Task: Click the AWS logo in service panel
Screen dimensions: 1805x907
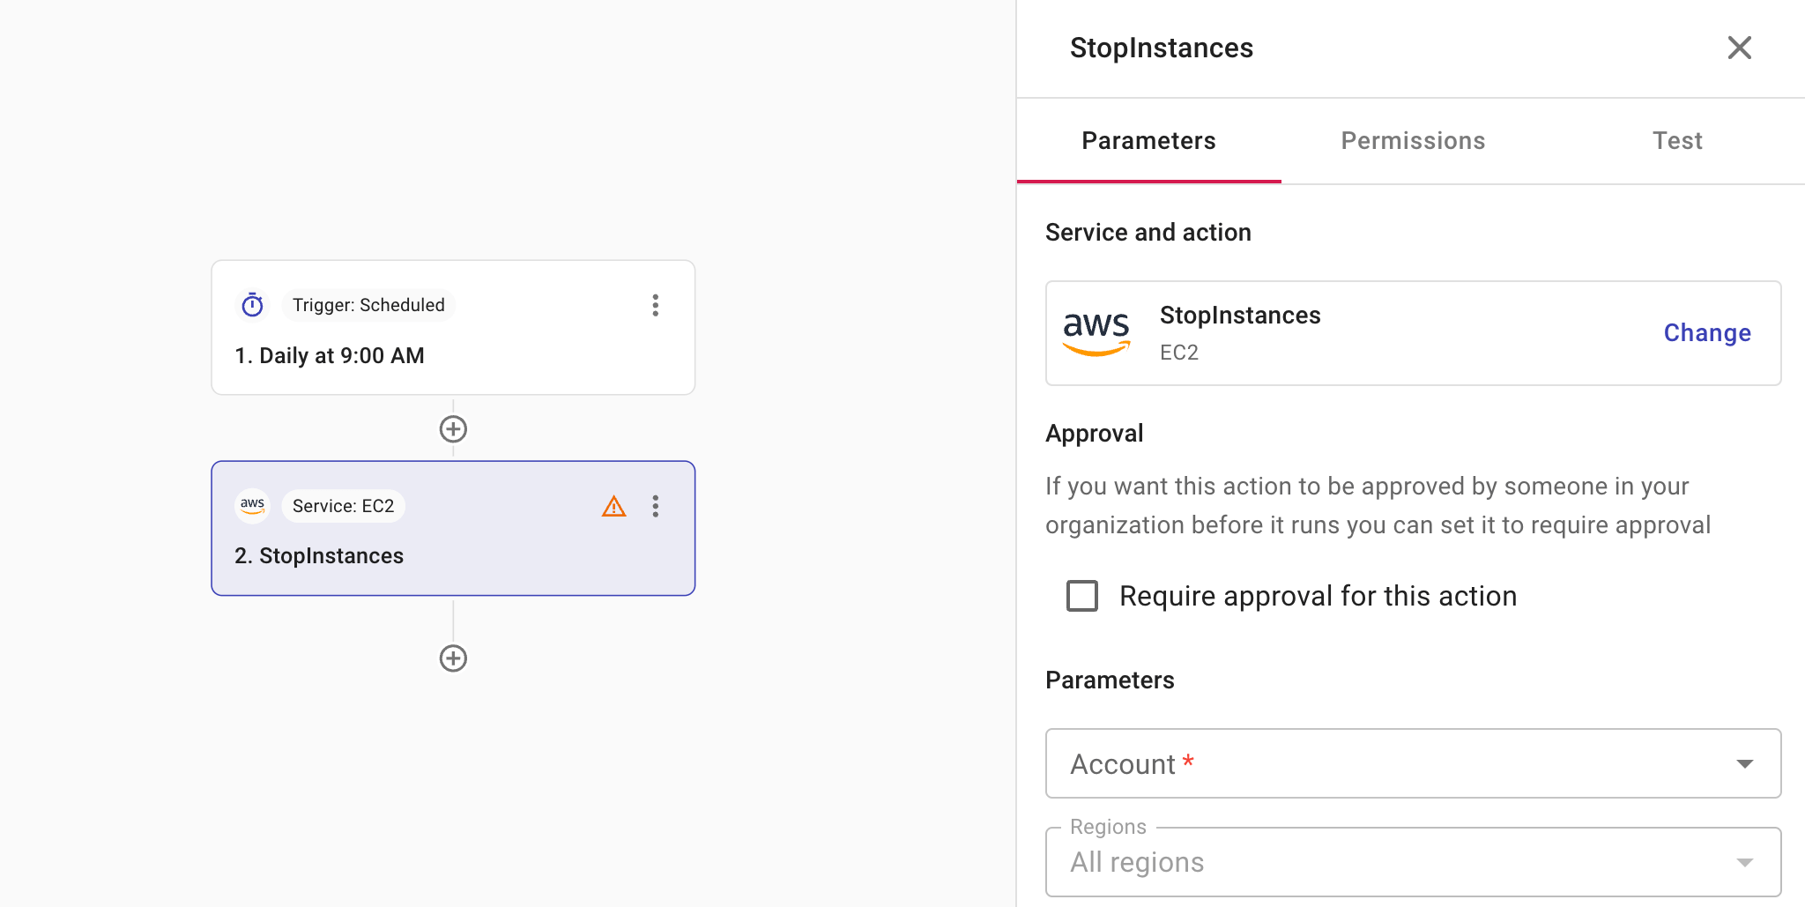Action: [x=1096, y=333]
